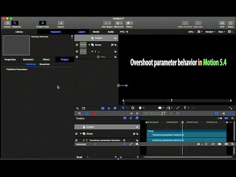Click the Inspector toolbar icon

15,23
